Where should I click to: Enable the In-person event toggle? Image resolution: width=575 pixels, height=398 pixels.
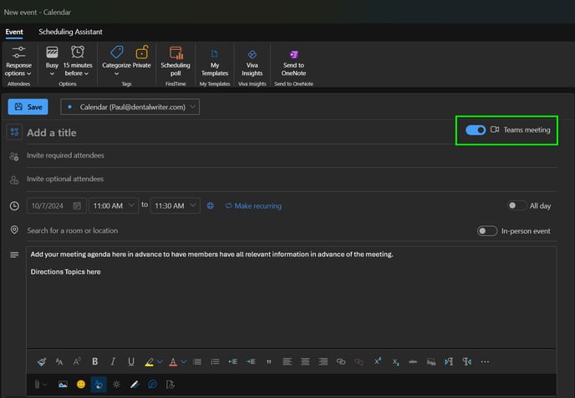(486, 231)
